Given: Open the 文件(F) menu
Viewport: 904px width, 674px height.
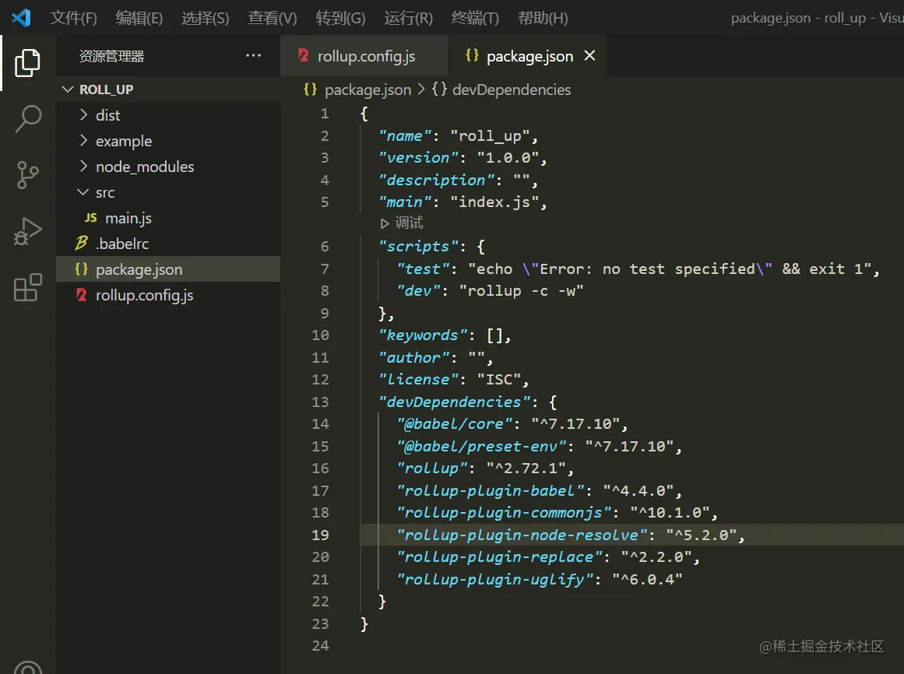Looking at the screenshot, I should pyautogui.click(x=73, y=18).
